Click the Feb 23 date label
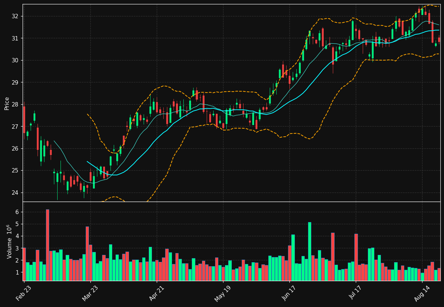 24,293
